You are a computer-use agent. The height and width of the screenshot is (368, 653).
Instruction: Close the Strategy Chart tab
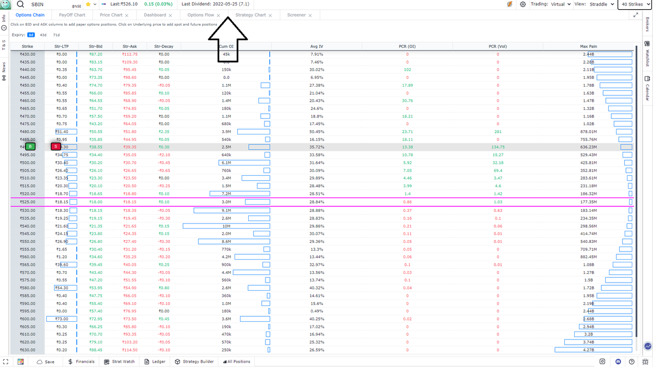(270, 15)
